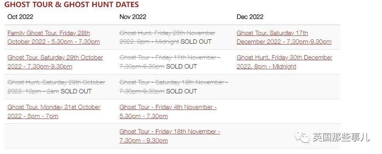The height and width of the screenshot is (154, 382).
Task: Open Family Ghost Tour Friday 28th October link
Action: 53,37
